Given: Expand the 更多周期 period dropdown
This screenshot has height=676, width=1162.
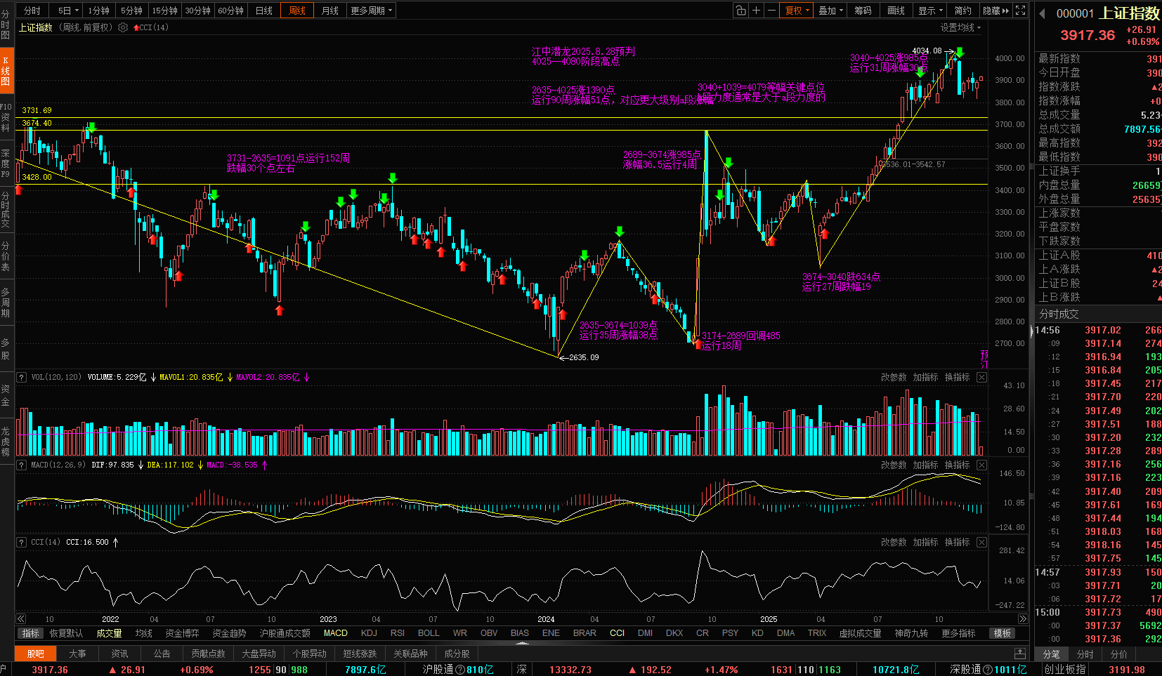Looking at the screenshot, I should (371, 11).
